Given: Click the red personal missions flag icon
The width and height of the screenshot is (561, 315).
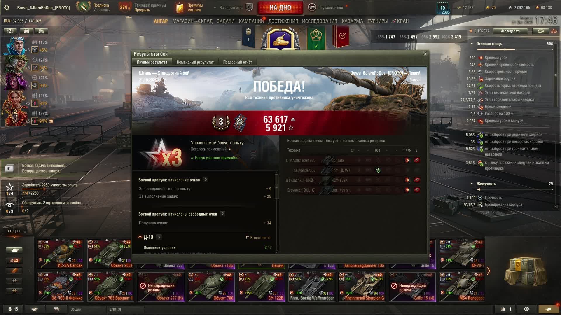Looking at the screenshot, I should tap(342, 36).
